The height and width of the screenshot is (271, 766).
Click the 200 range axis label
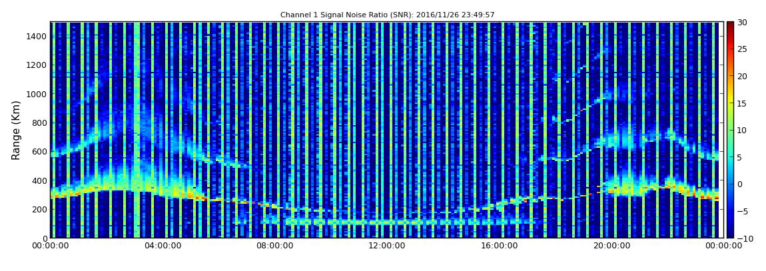tap(39, 209)
